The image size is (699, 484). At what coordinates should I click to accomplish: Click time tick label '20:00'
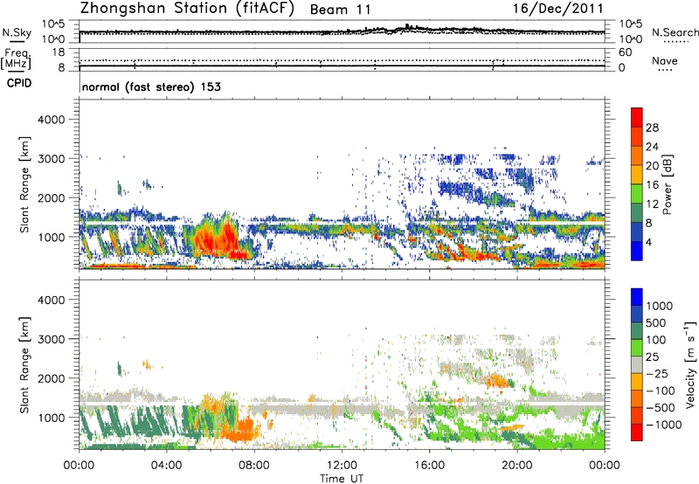pos(517,466)
